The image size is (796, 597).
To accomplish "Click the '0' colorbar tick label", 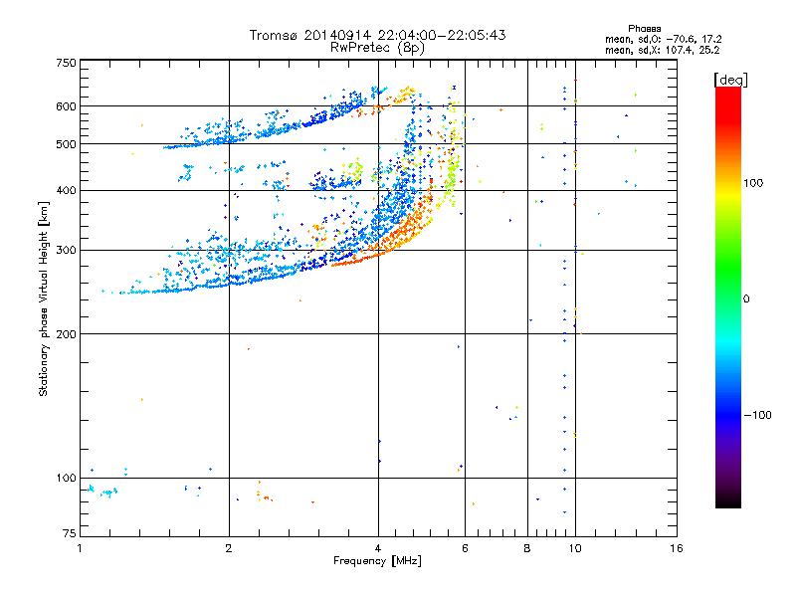I will [x=745, y=299].
